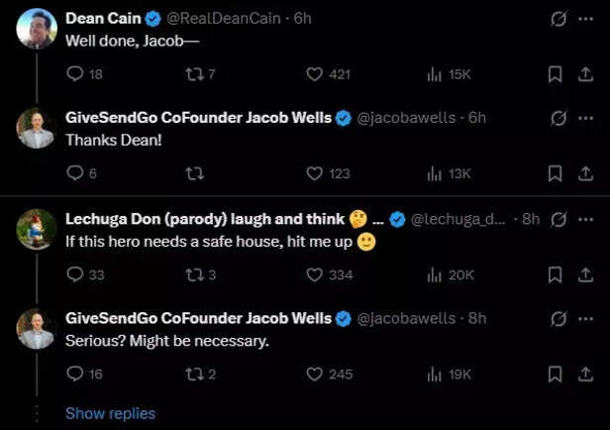Viewport: 610px width, 430px height.
Task: View analytics on the 19K-view reply
Action: pyautogui.click(x=434, y=374)
